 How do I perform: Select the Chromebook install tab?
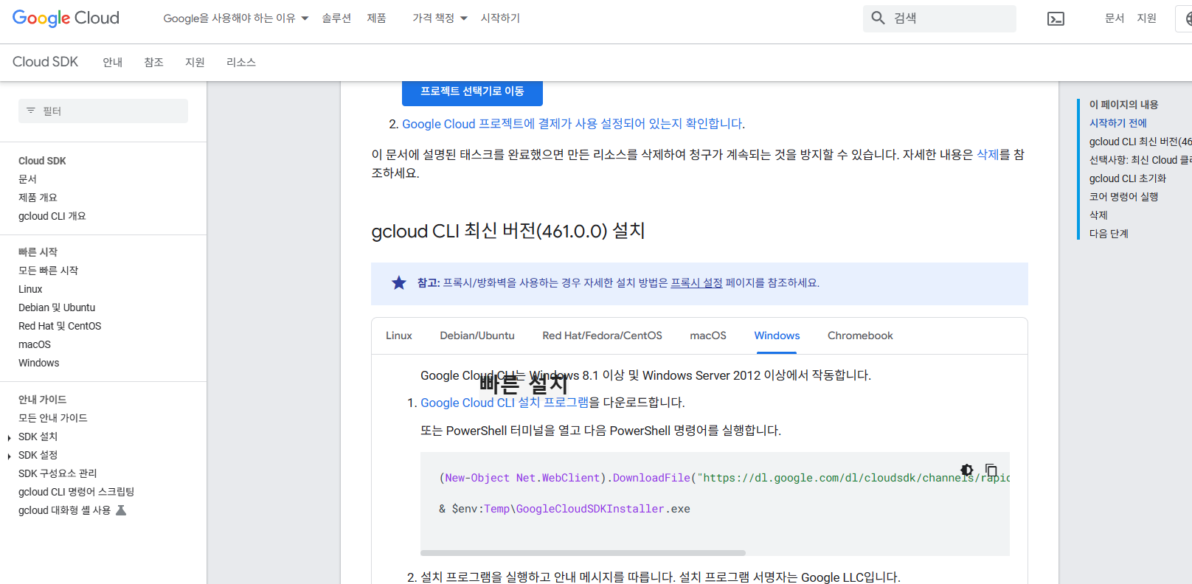[860, 336]
